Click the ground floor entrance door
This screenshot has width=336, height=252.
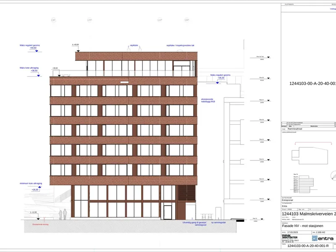coord(168,213)
